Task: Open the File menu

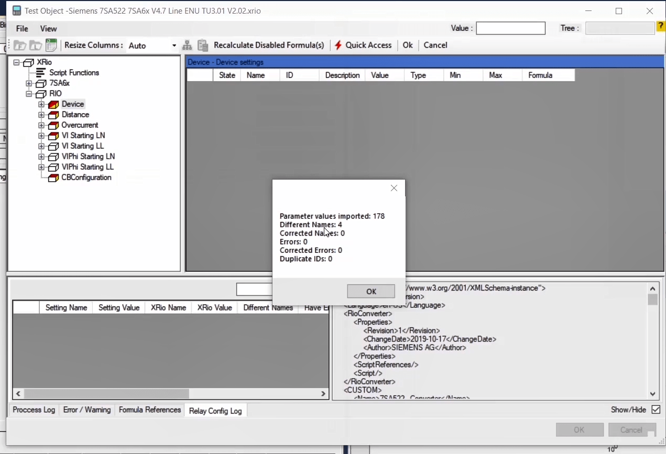Action: 22,29
